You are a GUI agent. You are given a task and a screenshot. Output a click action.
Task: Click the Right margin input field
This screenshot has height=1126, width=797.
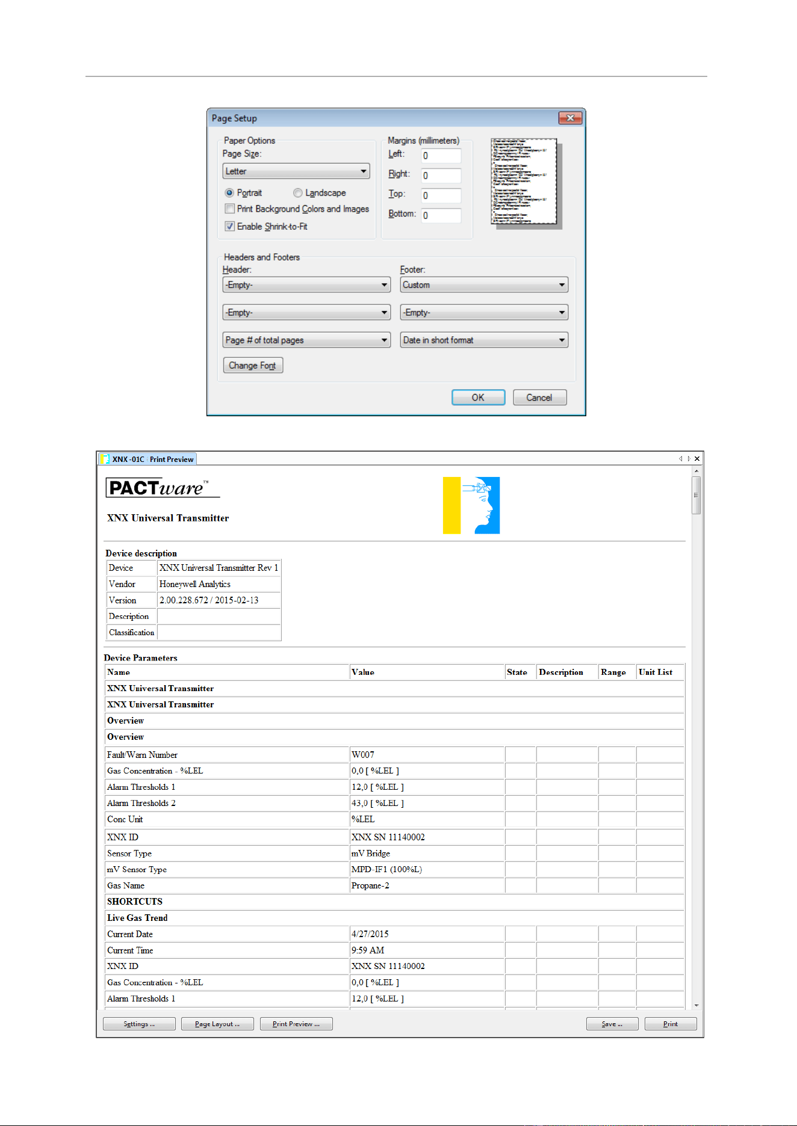[441, 176]
